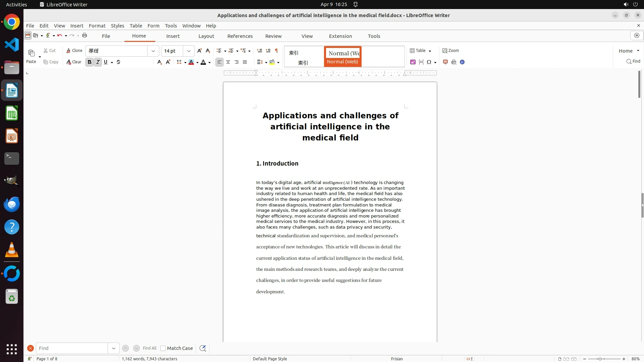
Task: Click the Insert Comment icon
Action: click(x=445, y=62)
